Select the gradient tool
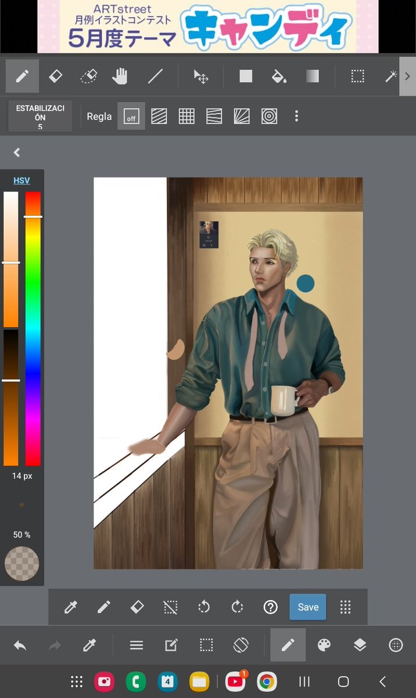 [313, 76]
